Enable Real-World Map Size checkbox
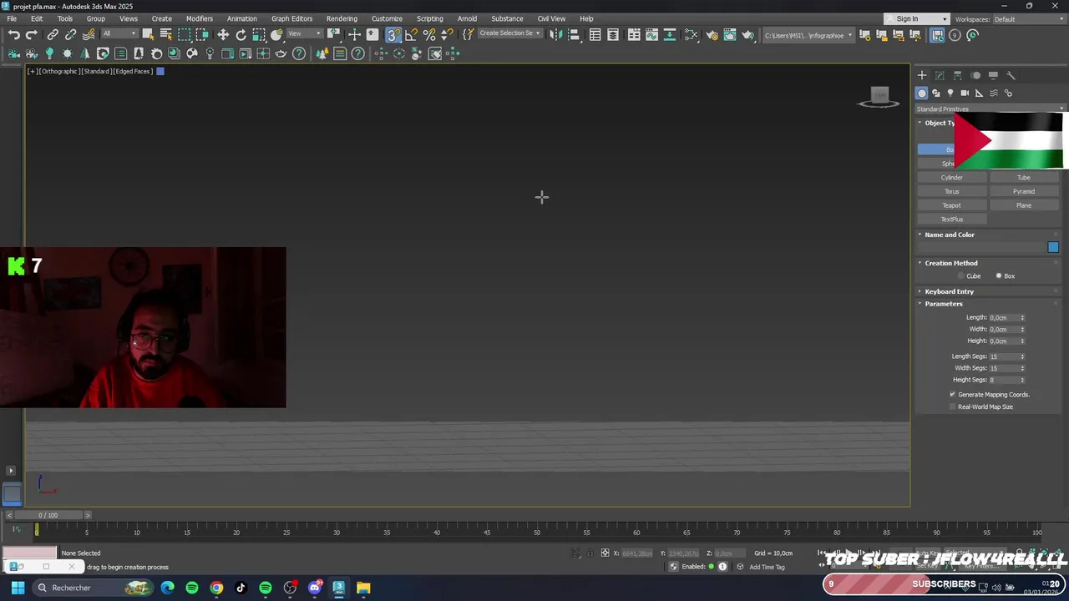1069x601 pixels. 952,407
